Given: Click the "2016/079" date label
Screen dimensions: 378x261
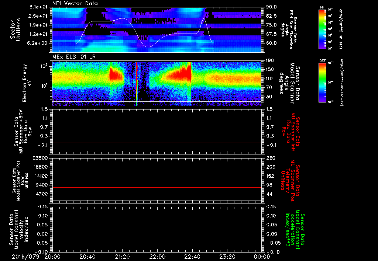Looking at the screenshot, I should [25, 257].
